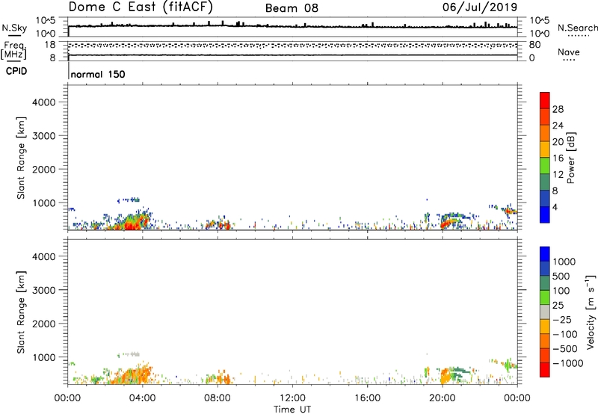Click the '08:00' time axis label
Viewport: 598px width, 414px height.
click(218, 398)
